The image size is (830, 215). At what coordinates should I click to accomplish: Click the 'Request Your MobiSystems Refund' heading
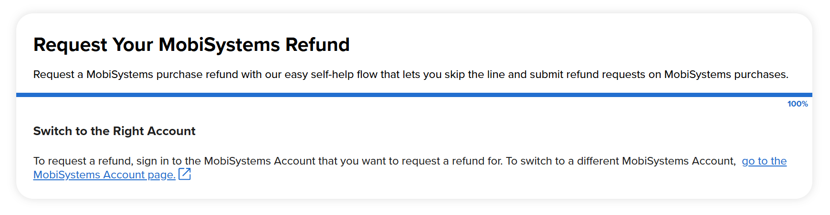pos(191,45)
